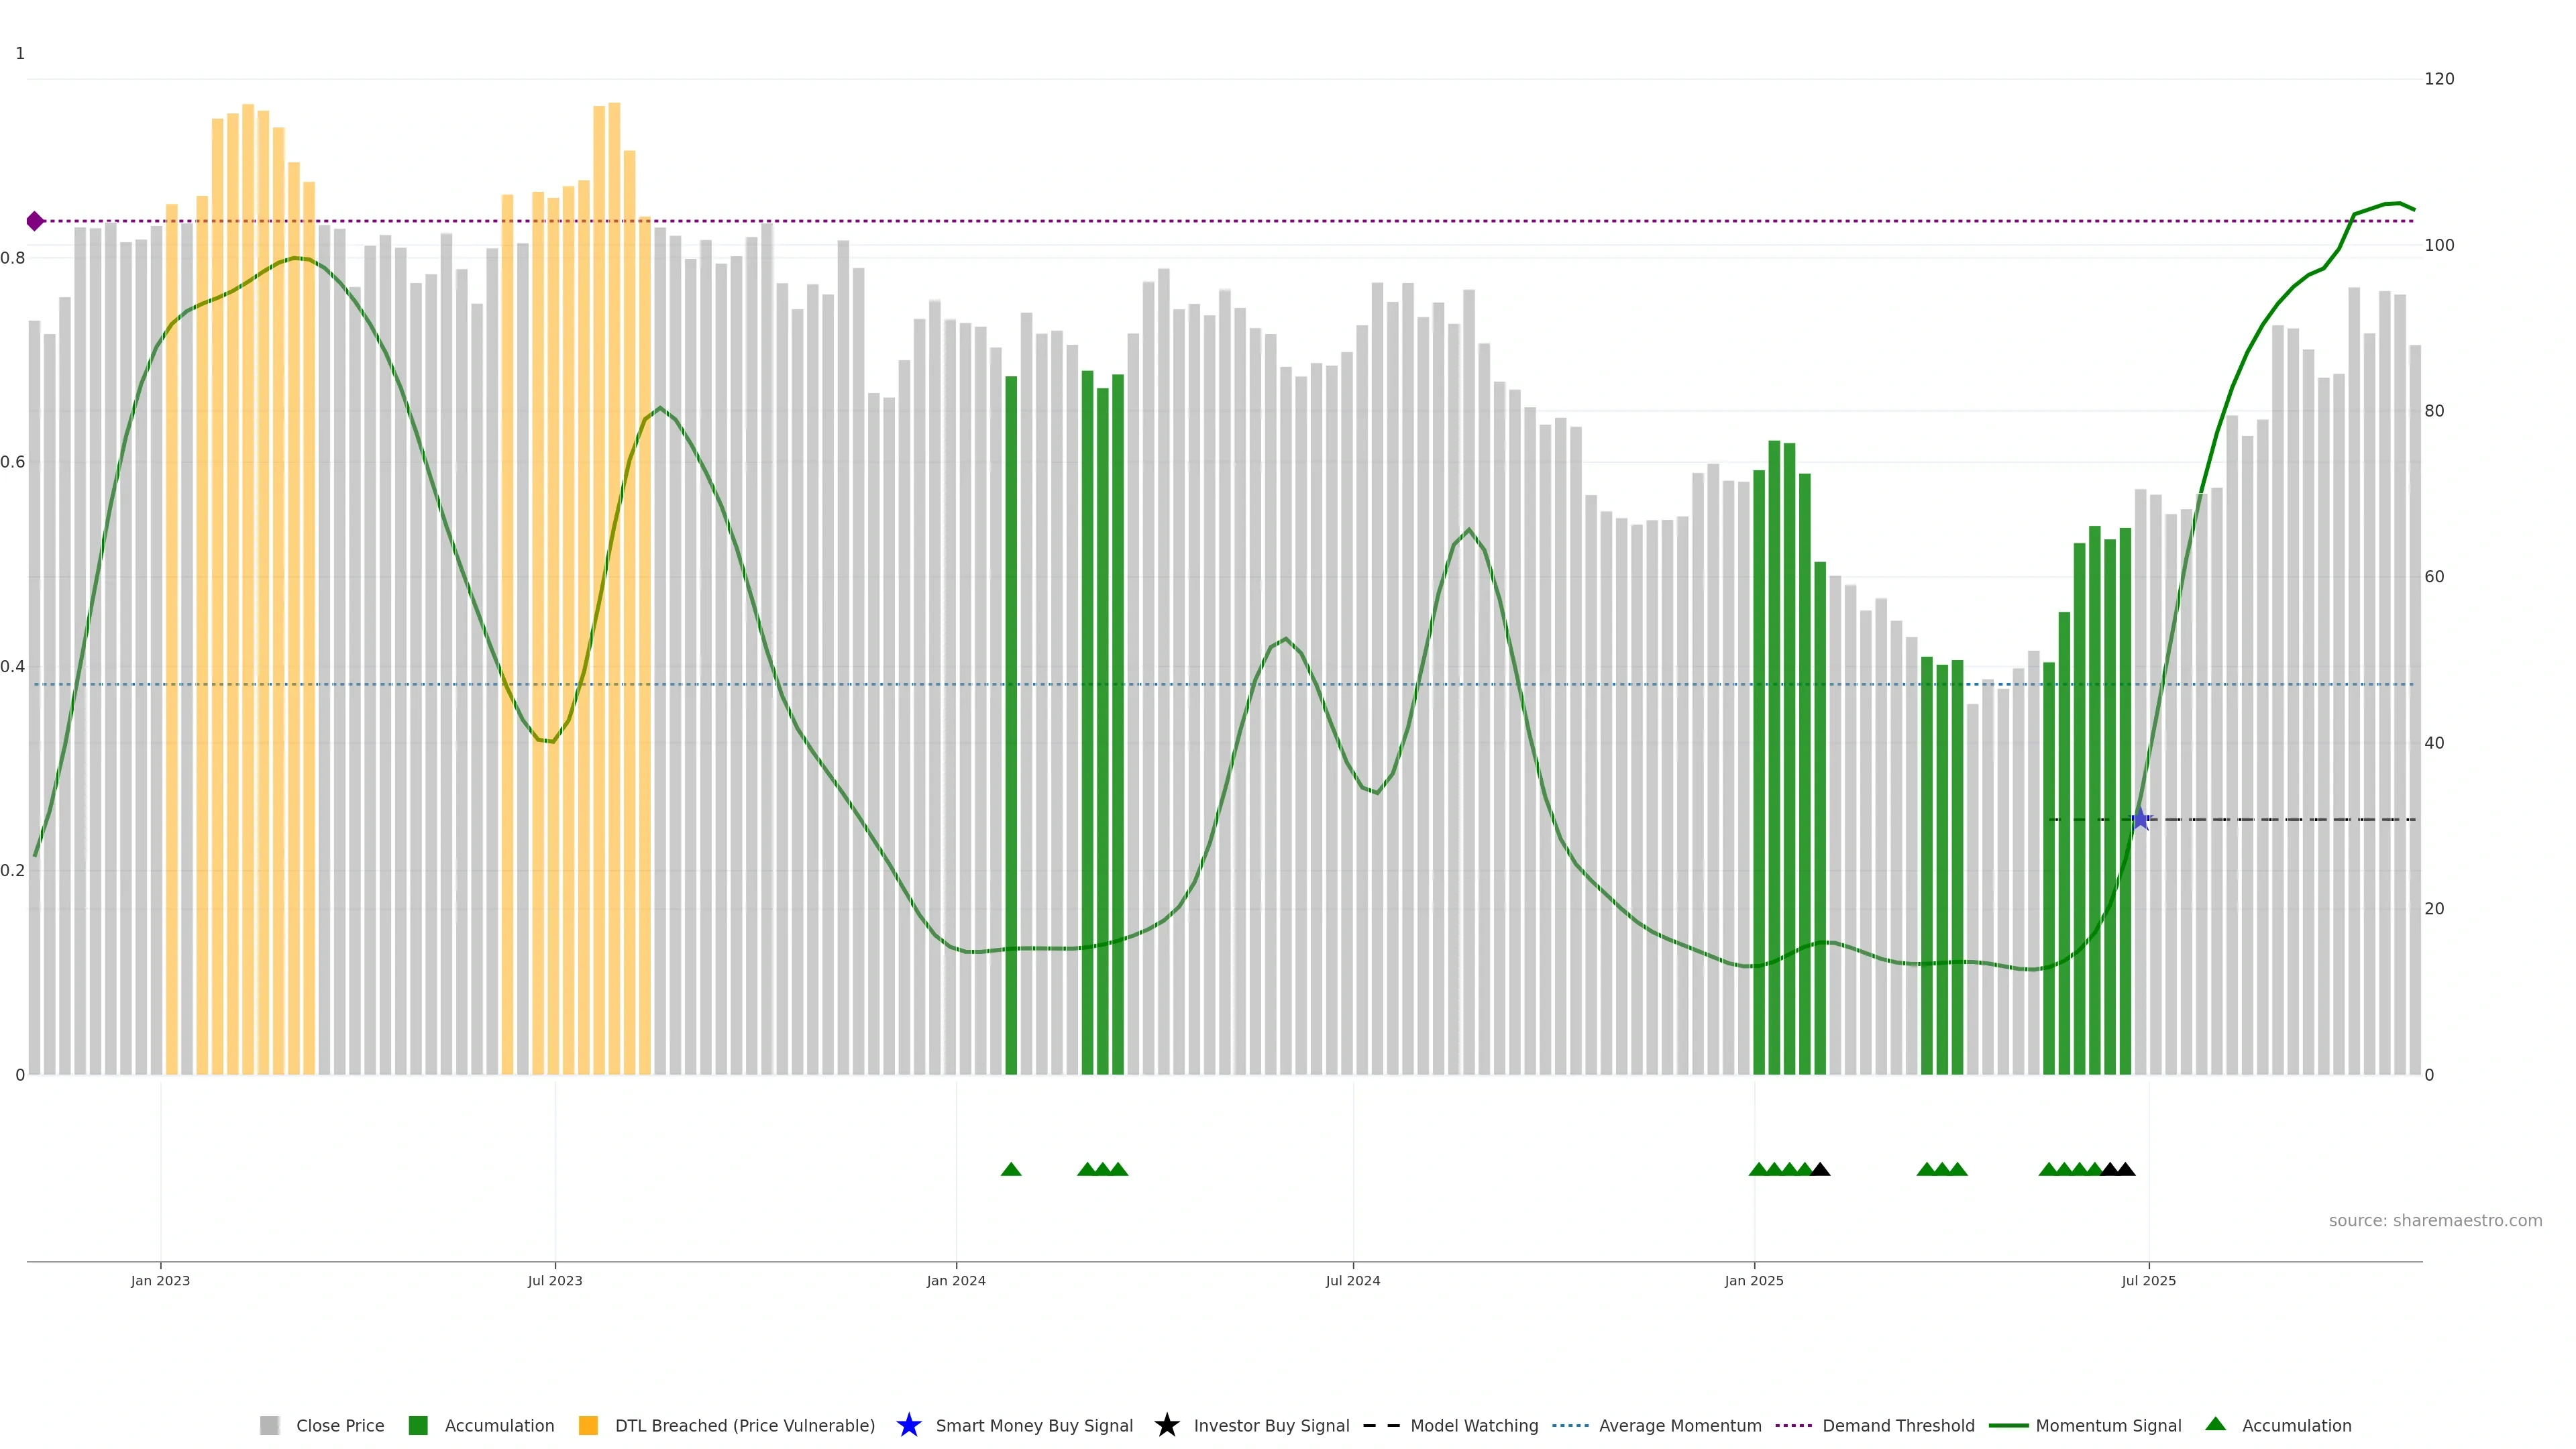Click the Jul 2025 axis label
The height and width of the screenshot is (1449, 2576).
pos(2148,1281)
